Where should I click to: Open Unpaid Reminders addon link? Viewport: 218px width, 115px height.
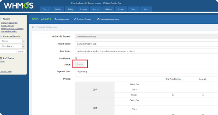click(9, 31)
